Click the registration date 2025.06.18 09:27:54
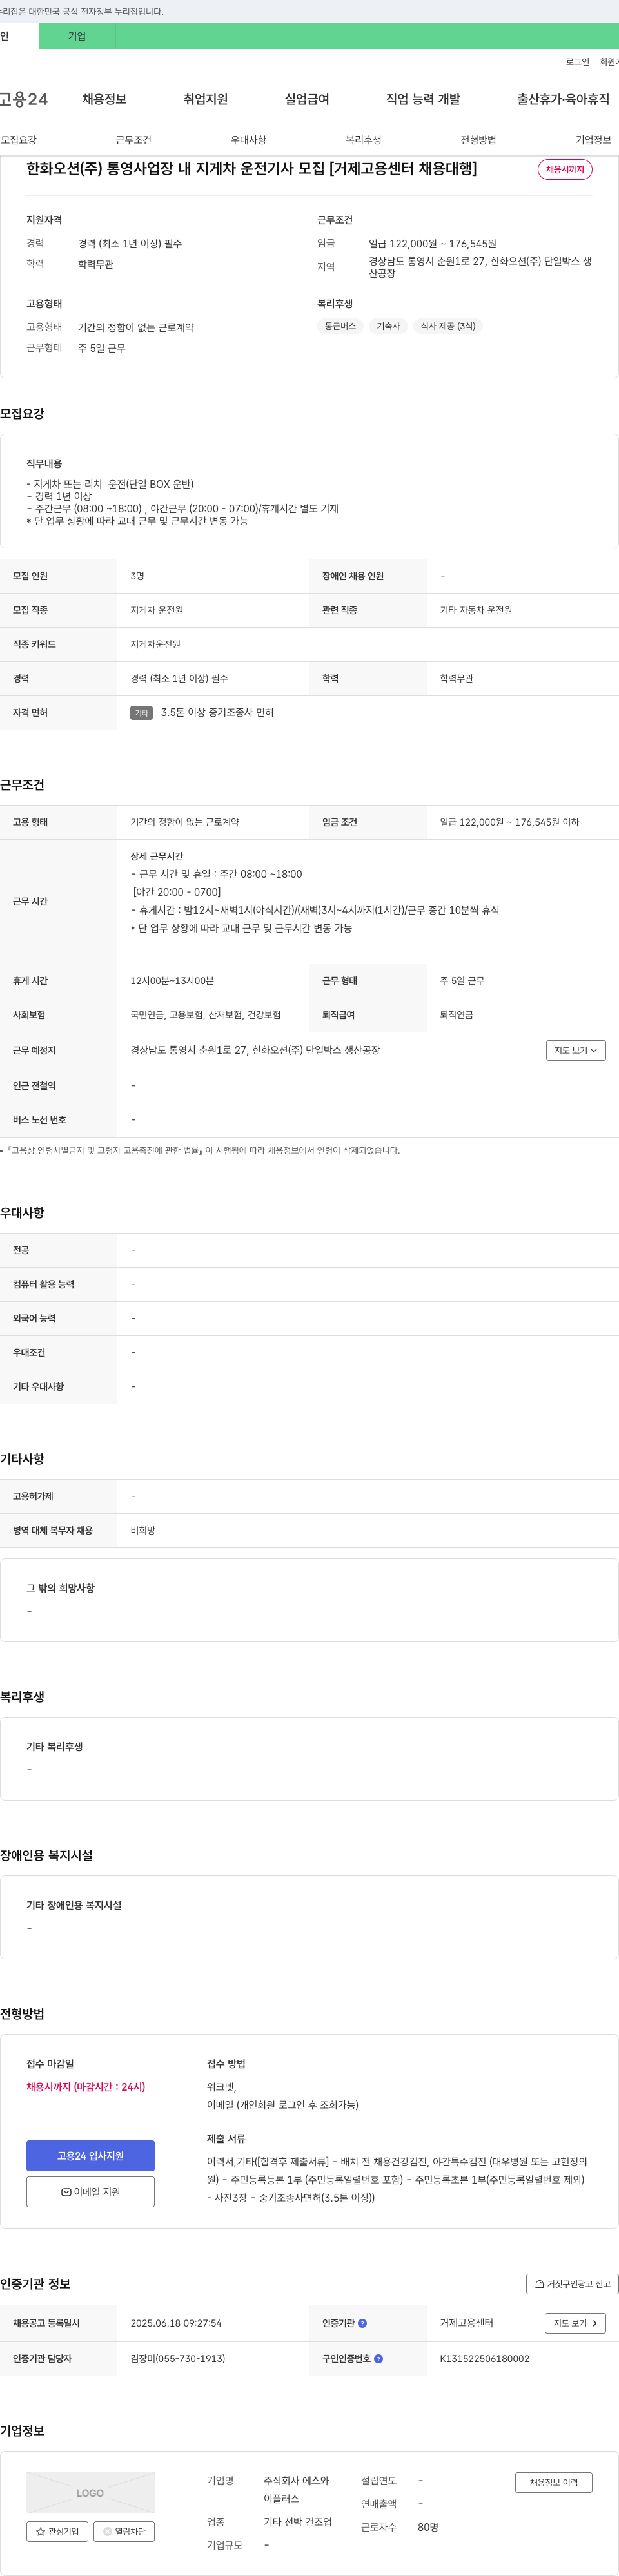Image resolution: width=619 pixels, height=2576 pixels. coord(176,2323)
